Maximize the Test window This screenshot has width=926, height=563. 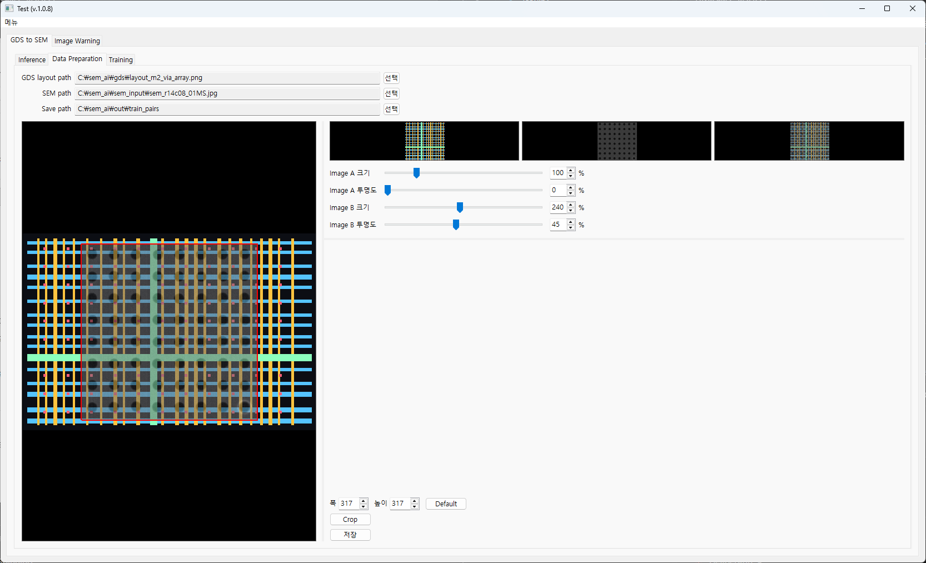click(887, 8)
